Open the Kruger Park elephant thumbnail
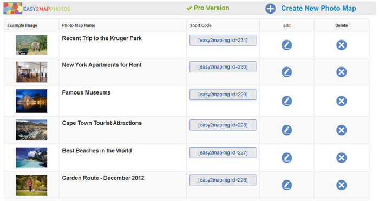 (x=31, y=45)
